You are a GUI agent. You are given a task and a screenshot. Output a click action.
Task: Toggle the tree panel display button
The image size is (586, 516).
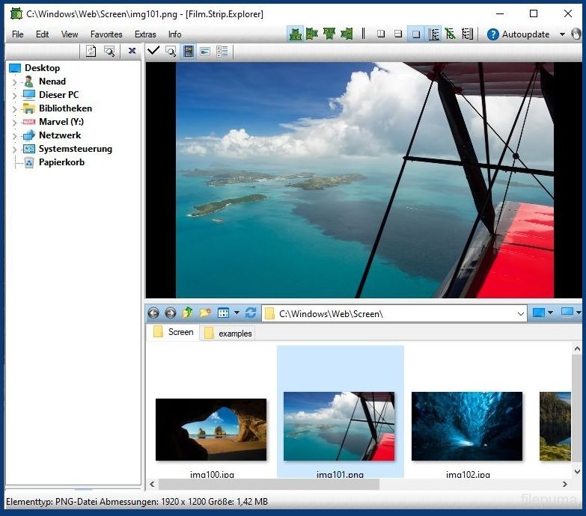click(434, 34)
